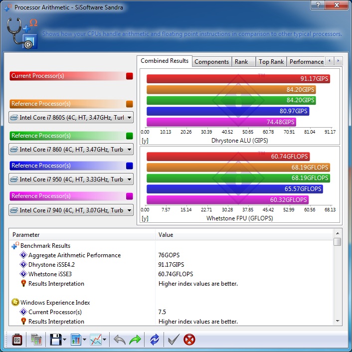This screenshot has height=352, width=352.
Task: Click the bar chart view icon
Action: [x=76, y=340]
